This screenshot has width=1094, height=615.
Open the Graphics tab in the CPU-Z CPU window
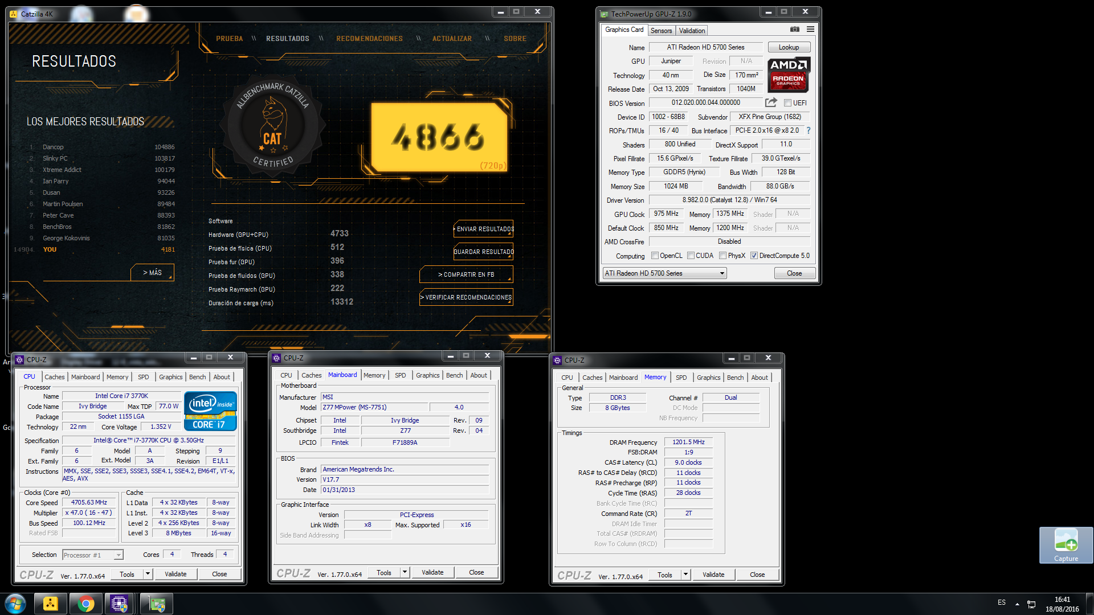point(171,377)
